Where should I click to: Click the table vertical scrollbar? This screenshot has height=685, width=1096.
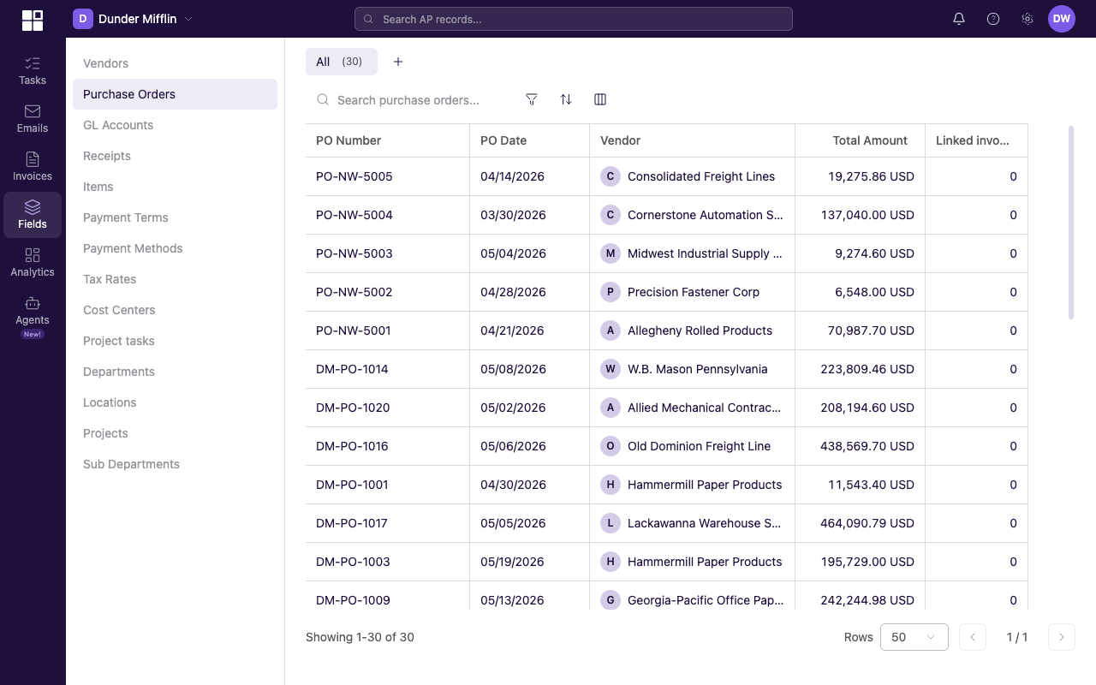coord(1071,223)
